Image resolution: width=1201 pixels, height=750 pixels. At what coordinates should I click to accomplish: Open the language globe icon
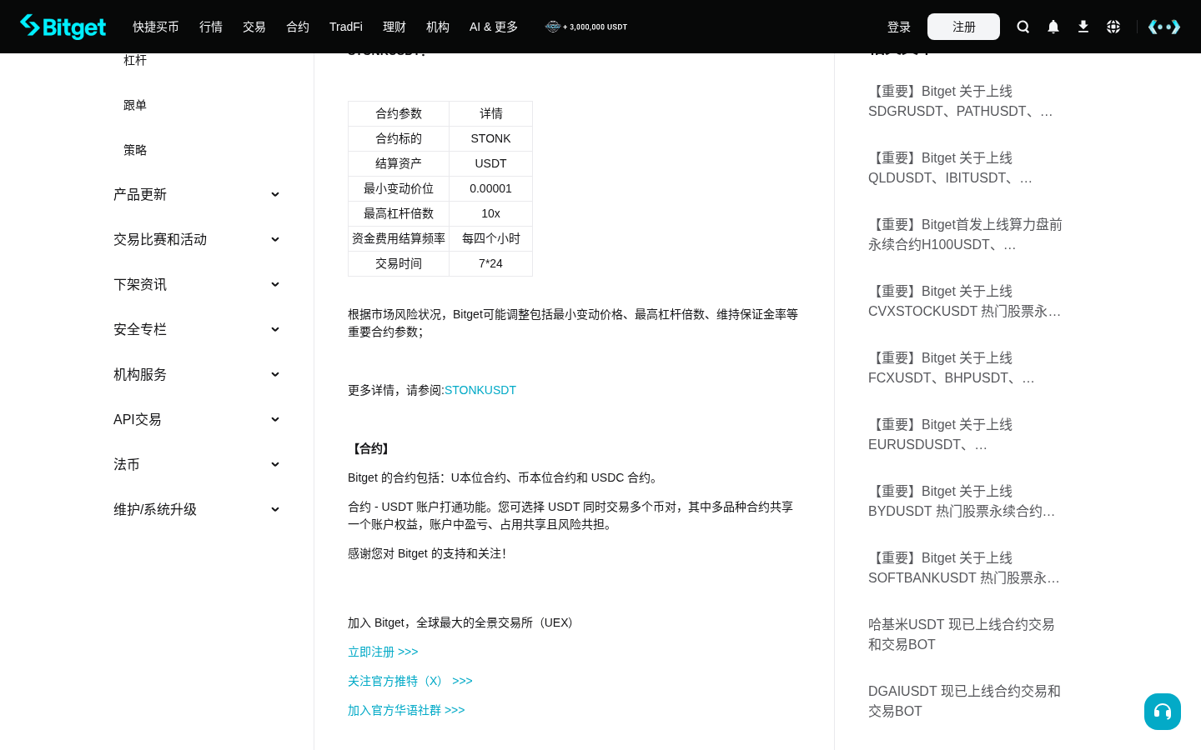(x=1113, y=27)
